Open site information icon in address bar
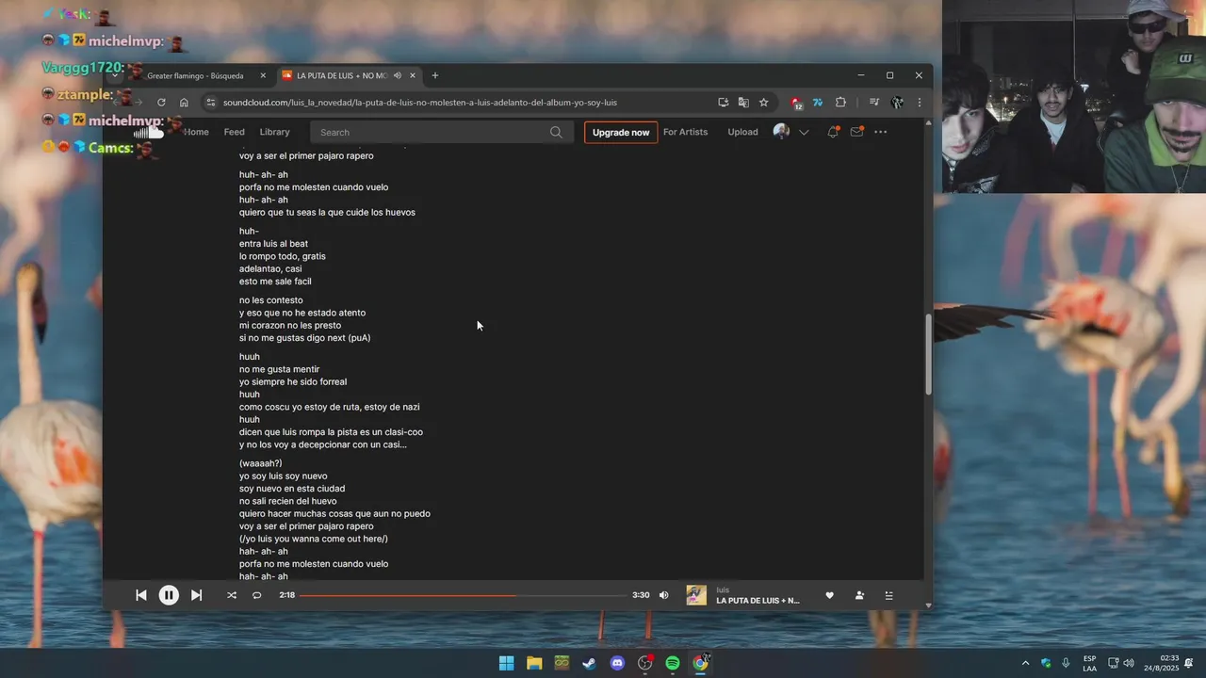Viewport: 1206px width, 678px height. 211,103
